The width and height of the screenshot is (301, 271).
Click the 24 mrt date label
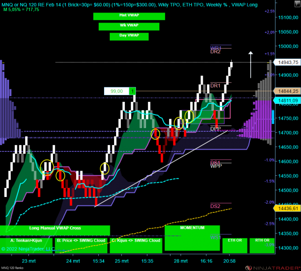(73, 261)
